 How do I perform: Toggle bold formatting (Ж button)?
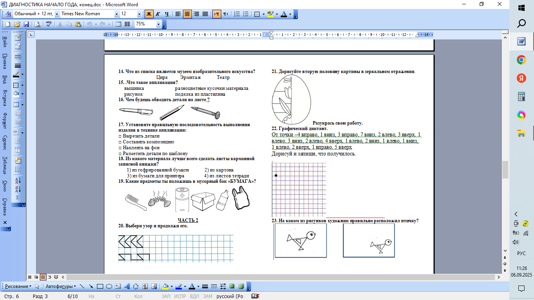click(149, 14)
